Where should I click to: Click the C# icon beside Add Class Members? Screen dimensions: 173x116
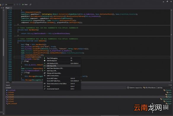point(44,68)
